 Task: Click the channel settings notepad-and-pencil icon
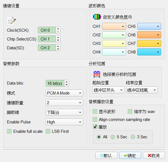(x=11, y=21)
